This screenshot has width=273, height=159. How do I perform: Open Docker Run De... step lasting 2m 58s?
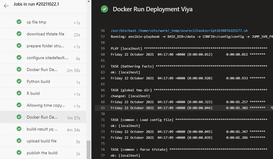[x=43, y=69]
